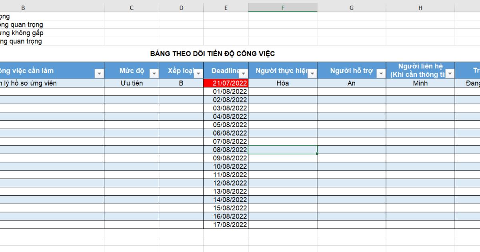Select the cell containing An
Image resolution: width=480 pixels, height=252 pixels.
[352, 83]
